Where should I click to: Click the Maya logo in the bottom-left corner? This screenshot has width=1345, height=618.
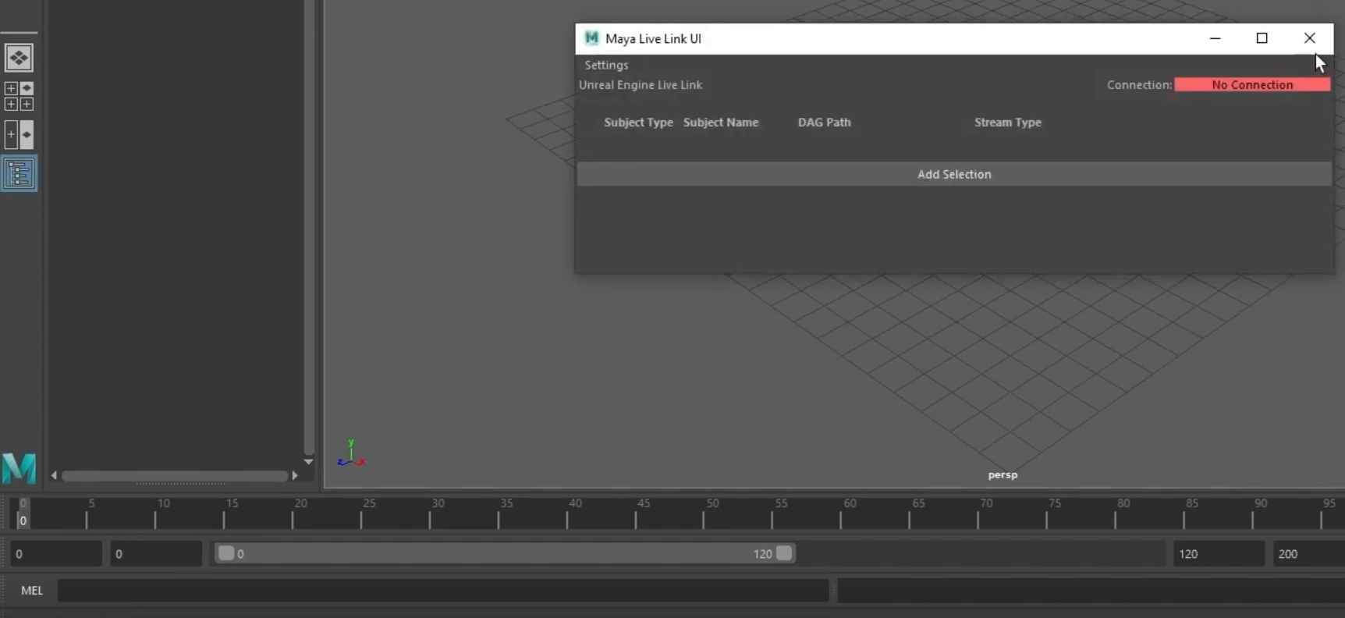tap(19, 468)
